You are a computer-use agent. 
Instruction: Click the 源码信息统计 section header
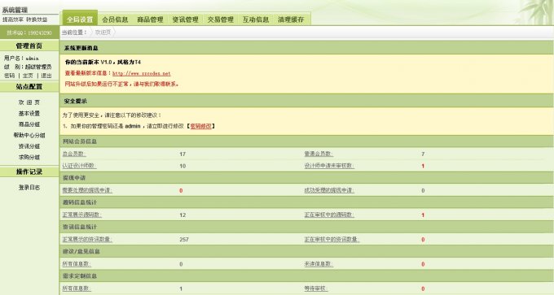click(306, 202)
